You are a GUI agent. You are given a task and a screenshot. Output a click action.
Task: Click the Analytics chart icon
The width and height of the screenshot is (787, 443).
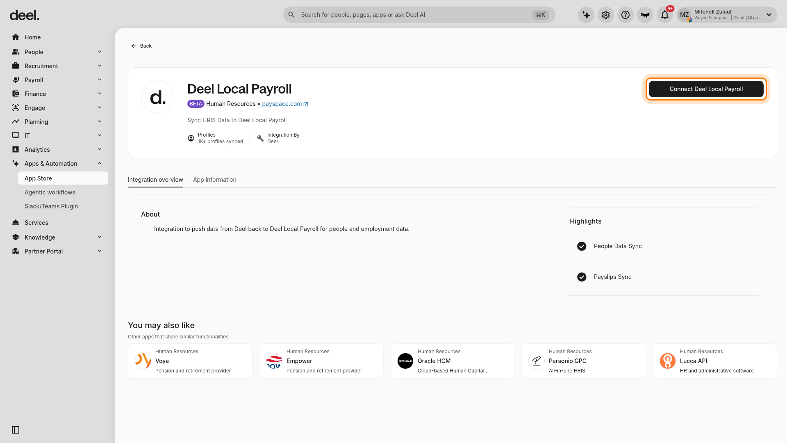click(16, 150)
